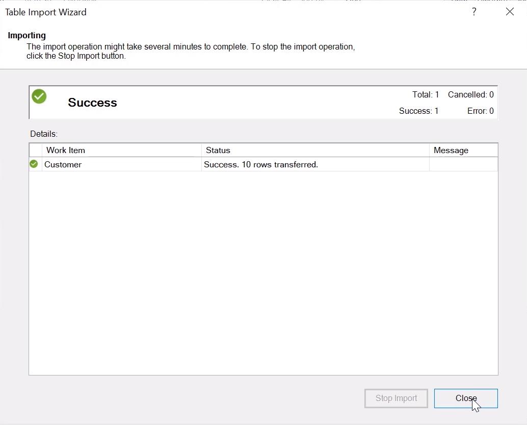
Task: Click the large green Success checkmark icon
Action: point(39,96)
